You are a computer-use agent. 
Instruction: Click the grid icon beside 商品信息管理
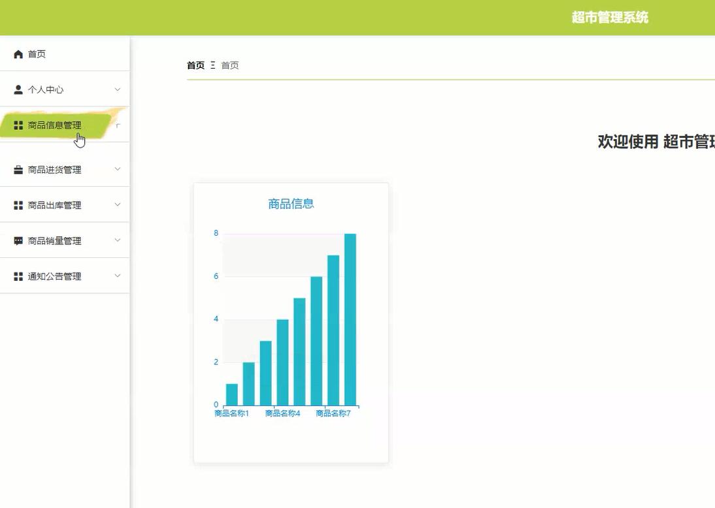(18, 125)
